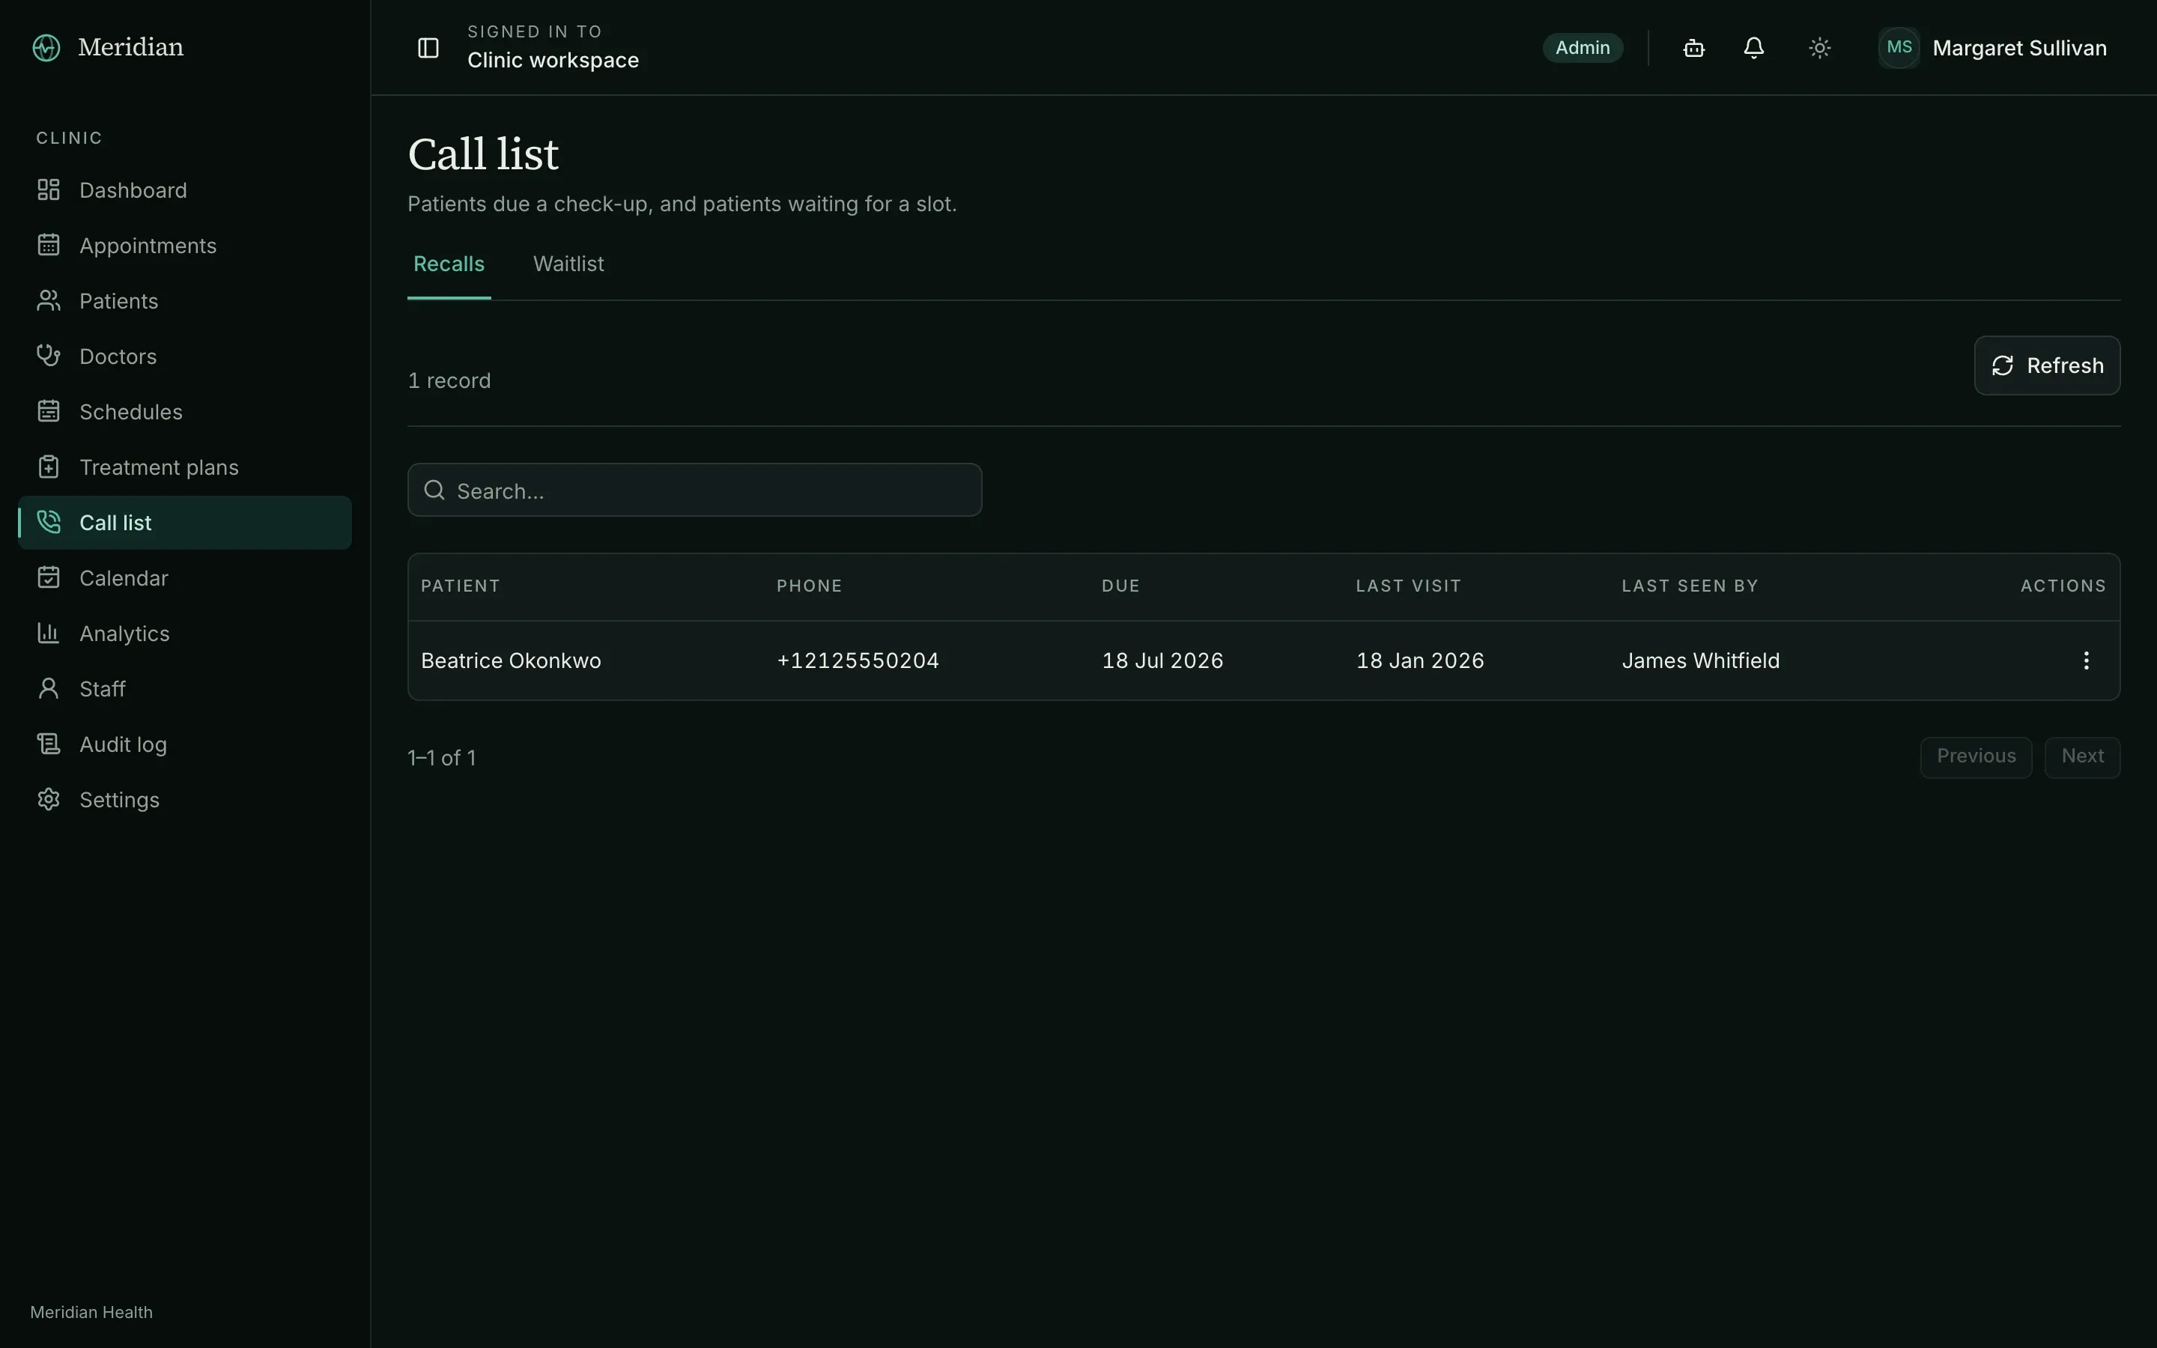The image size is (2157, 1348).
Task: Click last visit 18 Jan 2026
Action: (x=1420, y=661)
